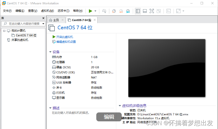Click the CD/DVD (IDE) device row
218x129 pixels.
coord(83,72)
